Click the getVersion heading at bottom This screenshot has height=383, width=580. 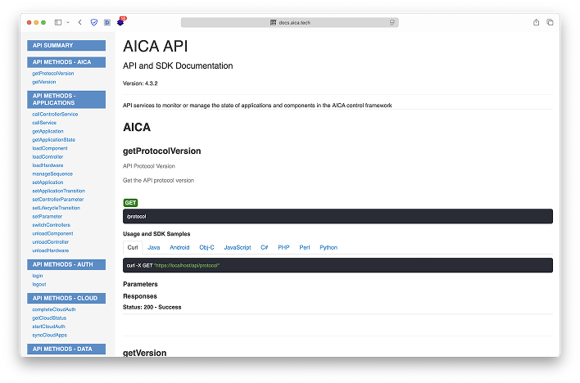coord(145,353)
